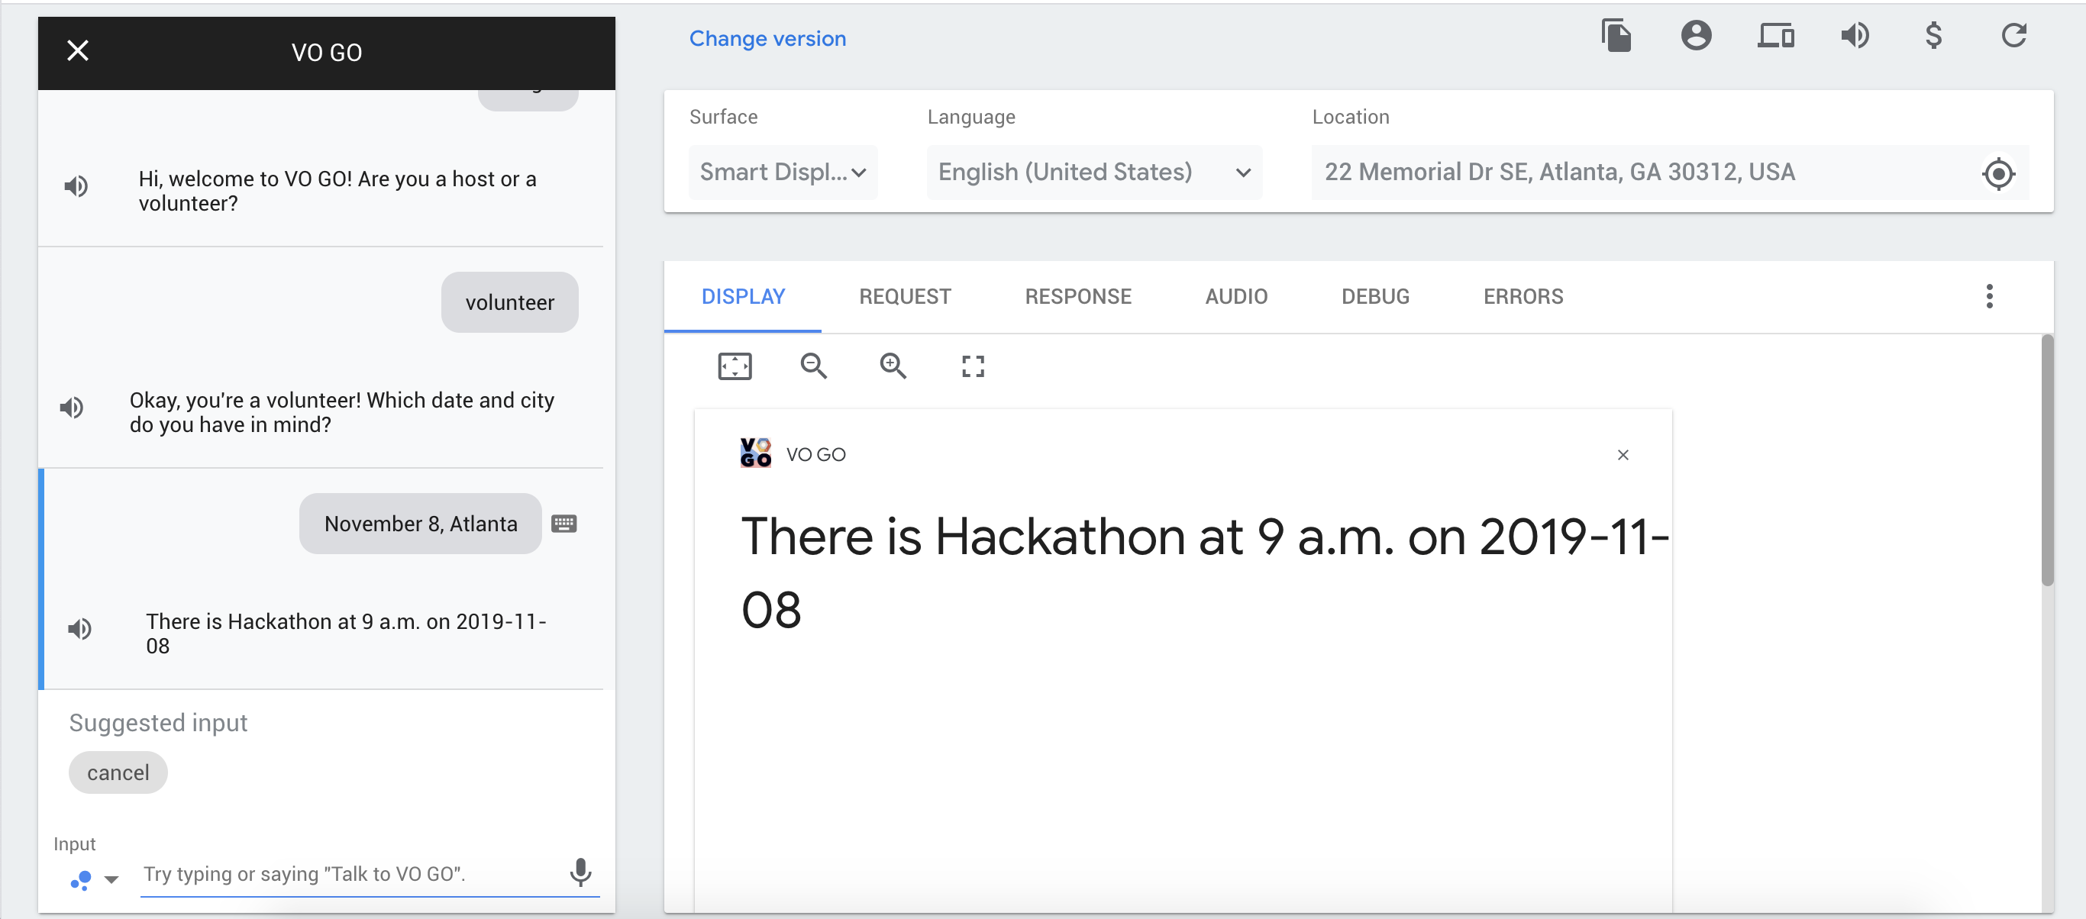This screenshot has width=2086, height=919.
Task: Play audio for the Hackathon response
Action: (79, 628)
